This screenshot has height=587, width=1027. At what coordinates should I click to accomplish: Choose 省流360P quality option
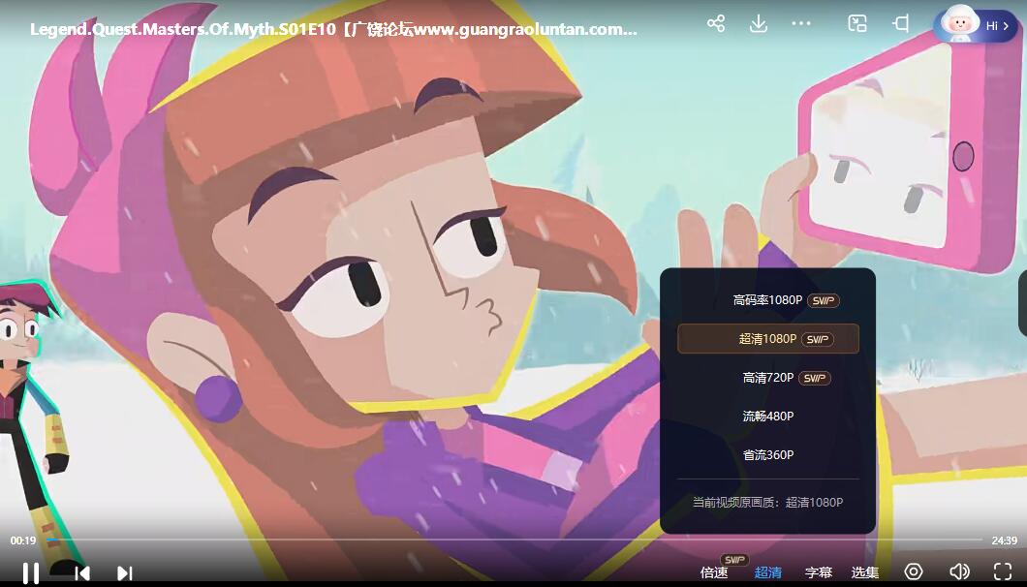click(x=767, y=454)
